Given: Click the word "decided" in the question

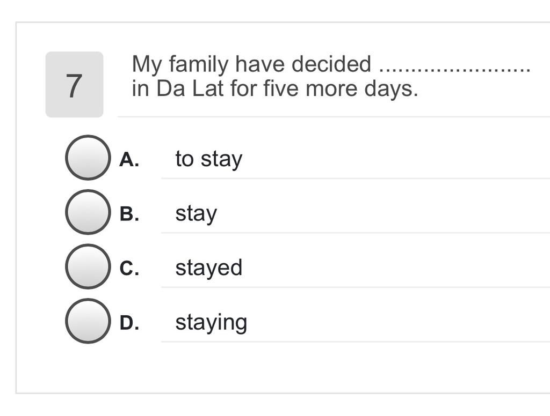Looking at the screenshot, I should (x=331, y=64).
